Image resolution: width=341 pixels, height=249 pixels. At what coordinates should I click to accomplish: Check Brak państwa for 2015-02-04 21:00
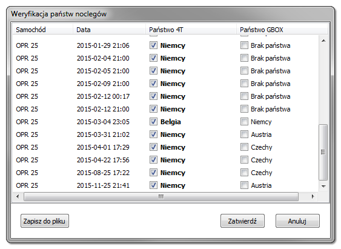click(x=244, y=58)
